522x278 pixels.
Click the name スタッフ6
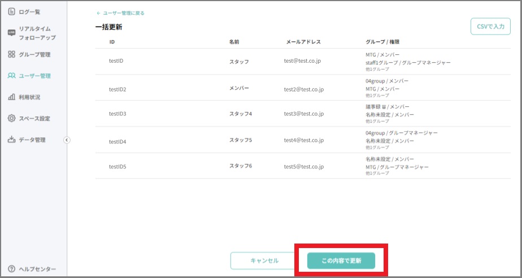[240, 166]
